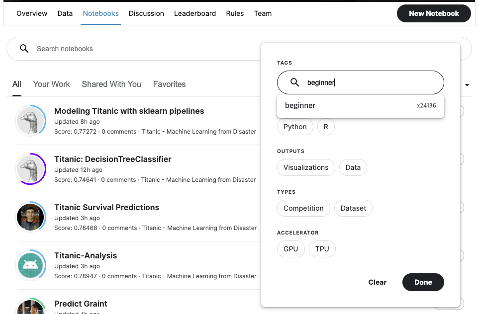This screenshot has width=479, height=314.
Task: Toggle the GPU accelerator filter chip
Action: click(x=290, y=249)
